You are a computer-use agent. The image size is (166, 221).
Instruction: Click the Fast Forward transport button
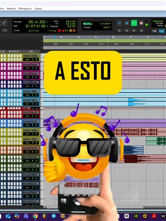pyautogui.click(x=134, y=31)
